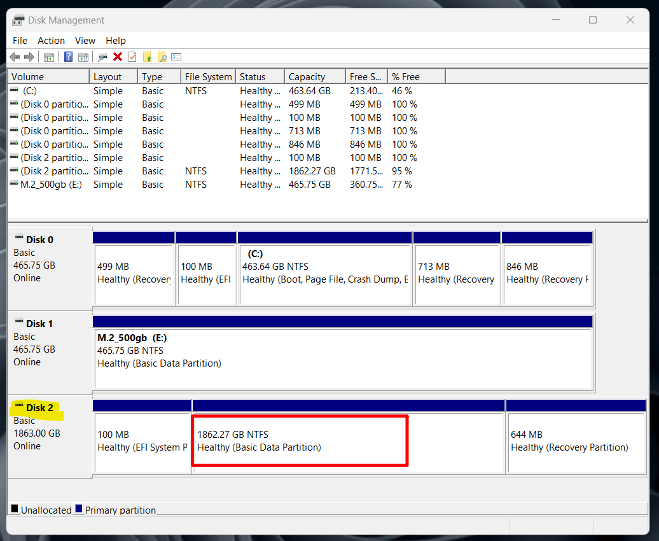Open the View menu
This screenshot has width=659, height=541.
85,41
